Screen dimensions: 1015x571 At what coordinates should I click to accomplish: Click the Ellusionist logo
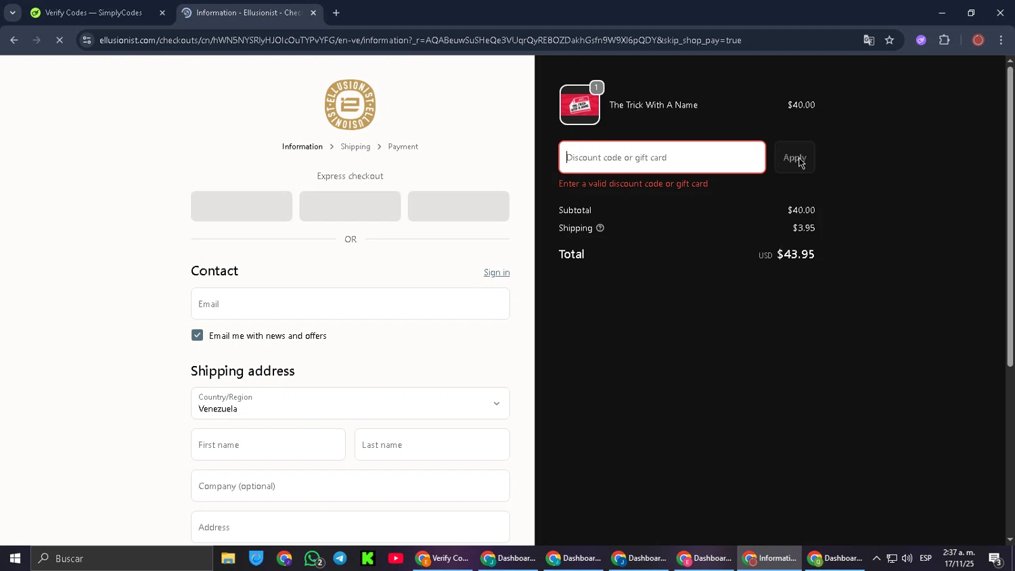350,105
